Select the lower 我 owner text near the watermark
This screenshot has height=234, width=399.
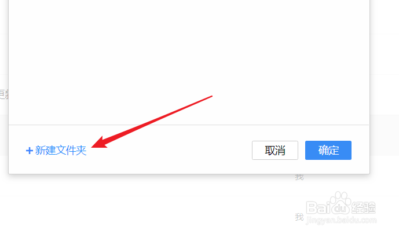tap(299, 217)
